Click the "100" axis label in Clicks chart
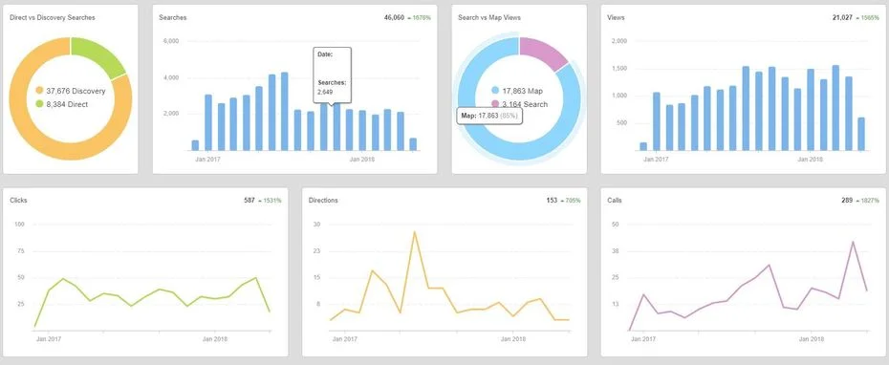 click(20, 225)
